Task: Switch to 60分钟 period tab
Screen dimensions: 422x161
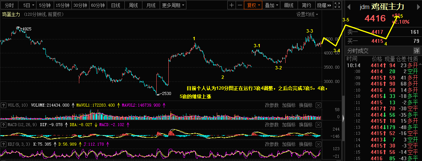Action: click(x=98, y=5)
